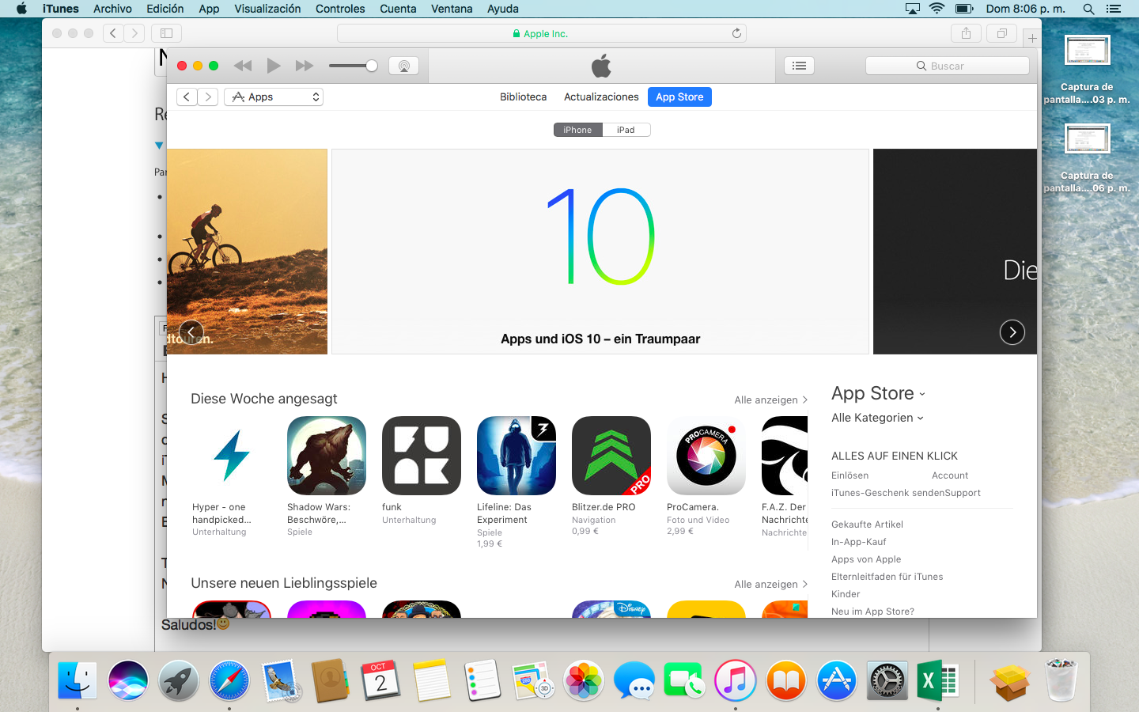This screenshot has height=712, width=1139.
Task: Select the iPad segment toggle
Action: (626, 130)
